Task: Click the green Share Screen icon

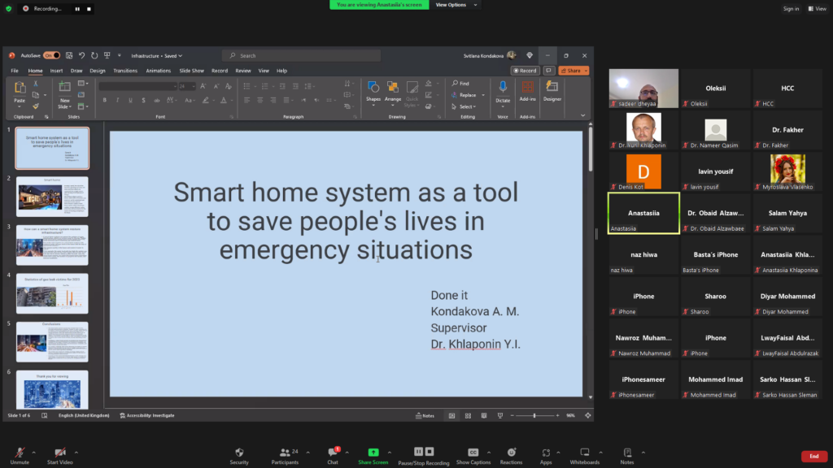Action: click(373, 452)
